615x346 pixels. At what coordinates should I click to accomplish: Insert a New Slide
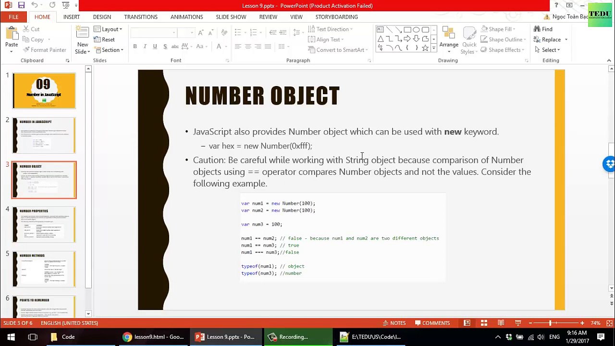[x=83, y=39]
